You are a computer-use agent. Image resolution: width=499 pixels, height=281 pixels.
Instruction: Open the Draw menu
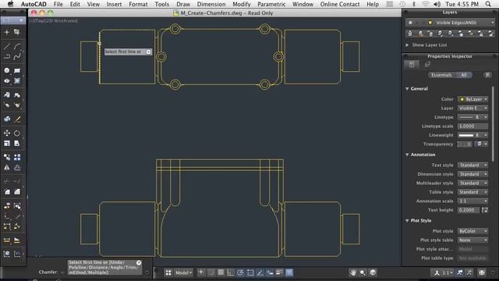click(x=183, y=4)
